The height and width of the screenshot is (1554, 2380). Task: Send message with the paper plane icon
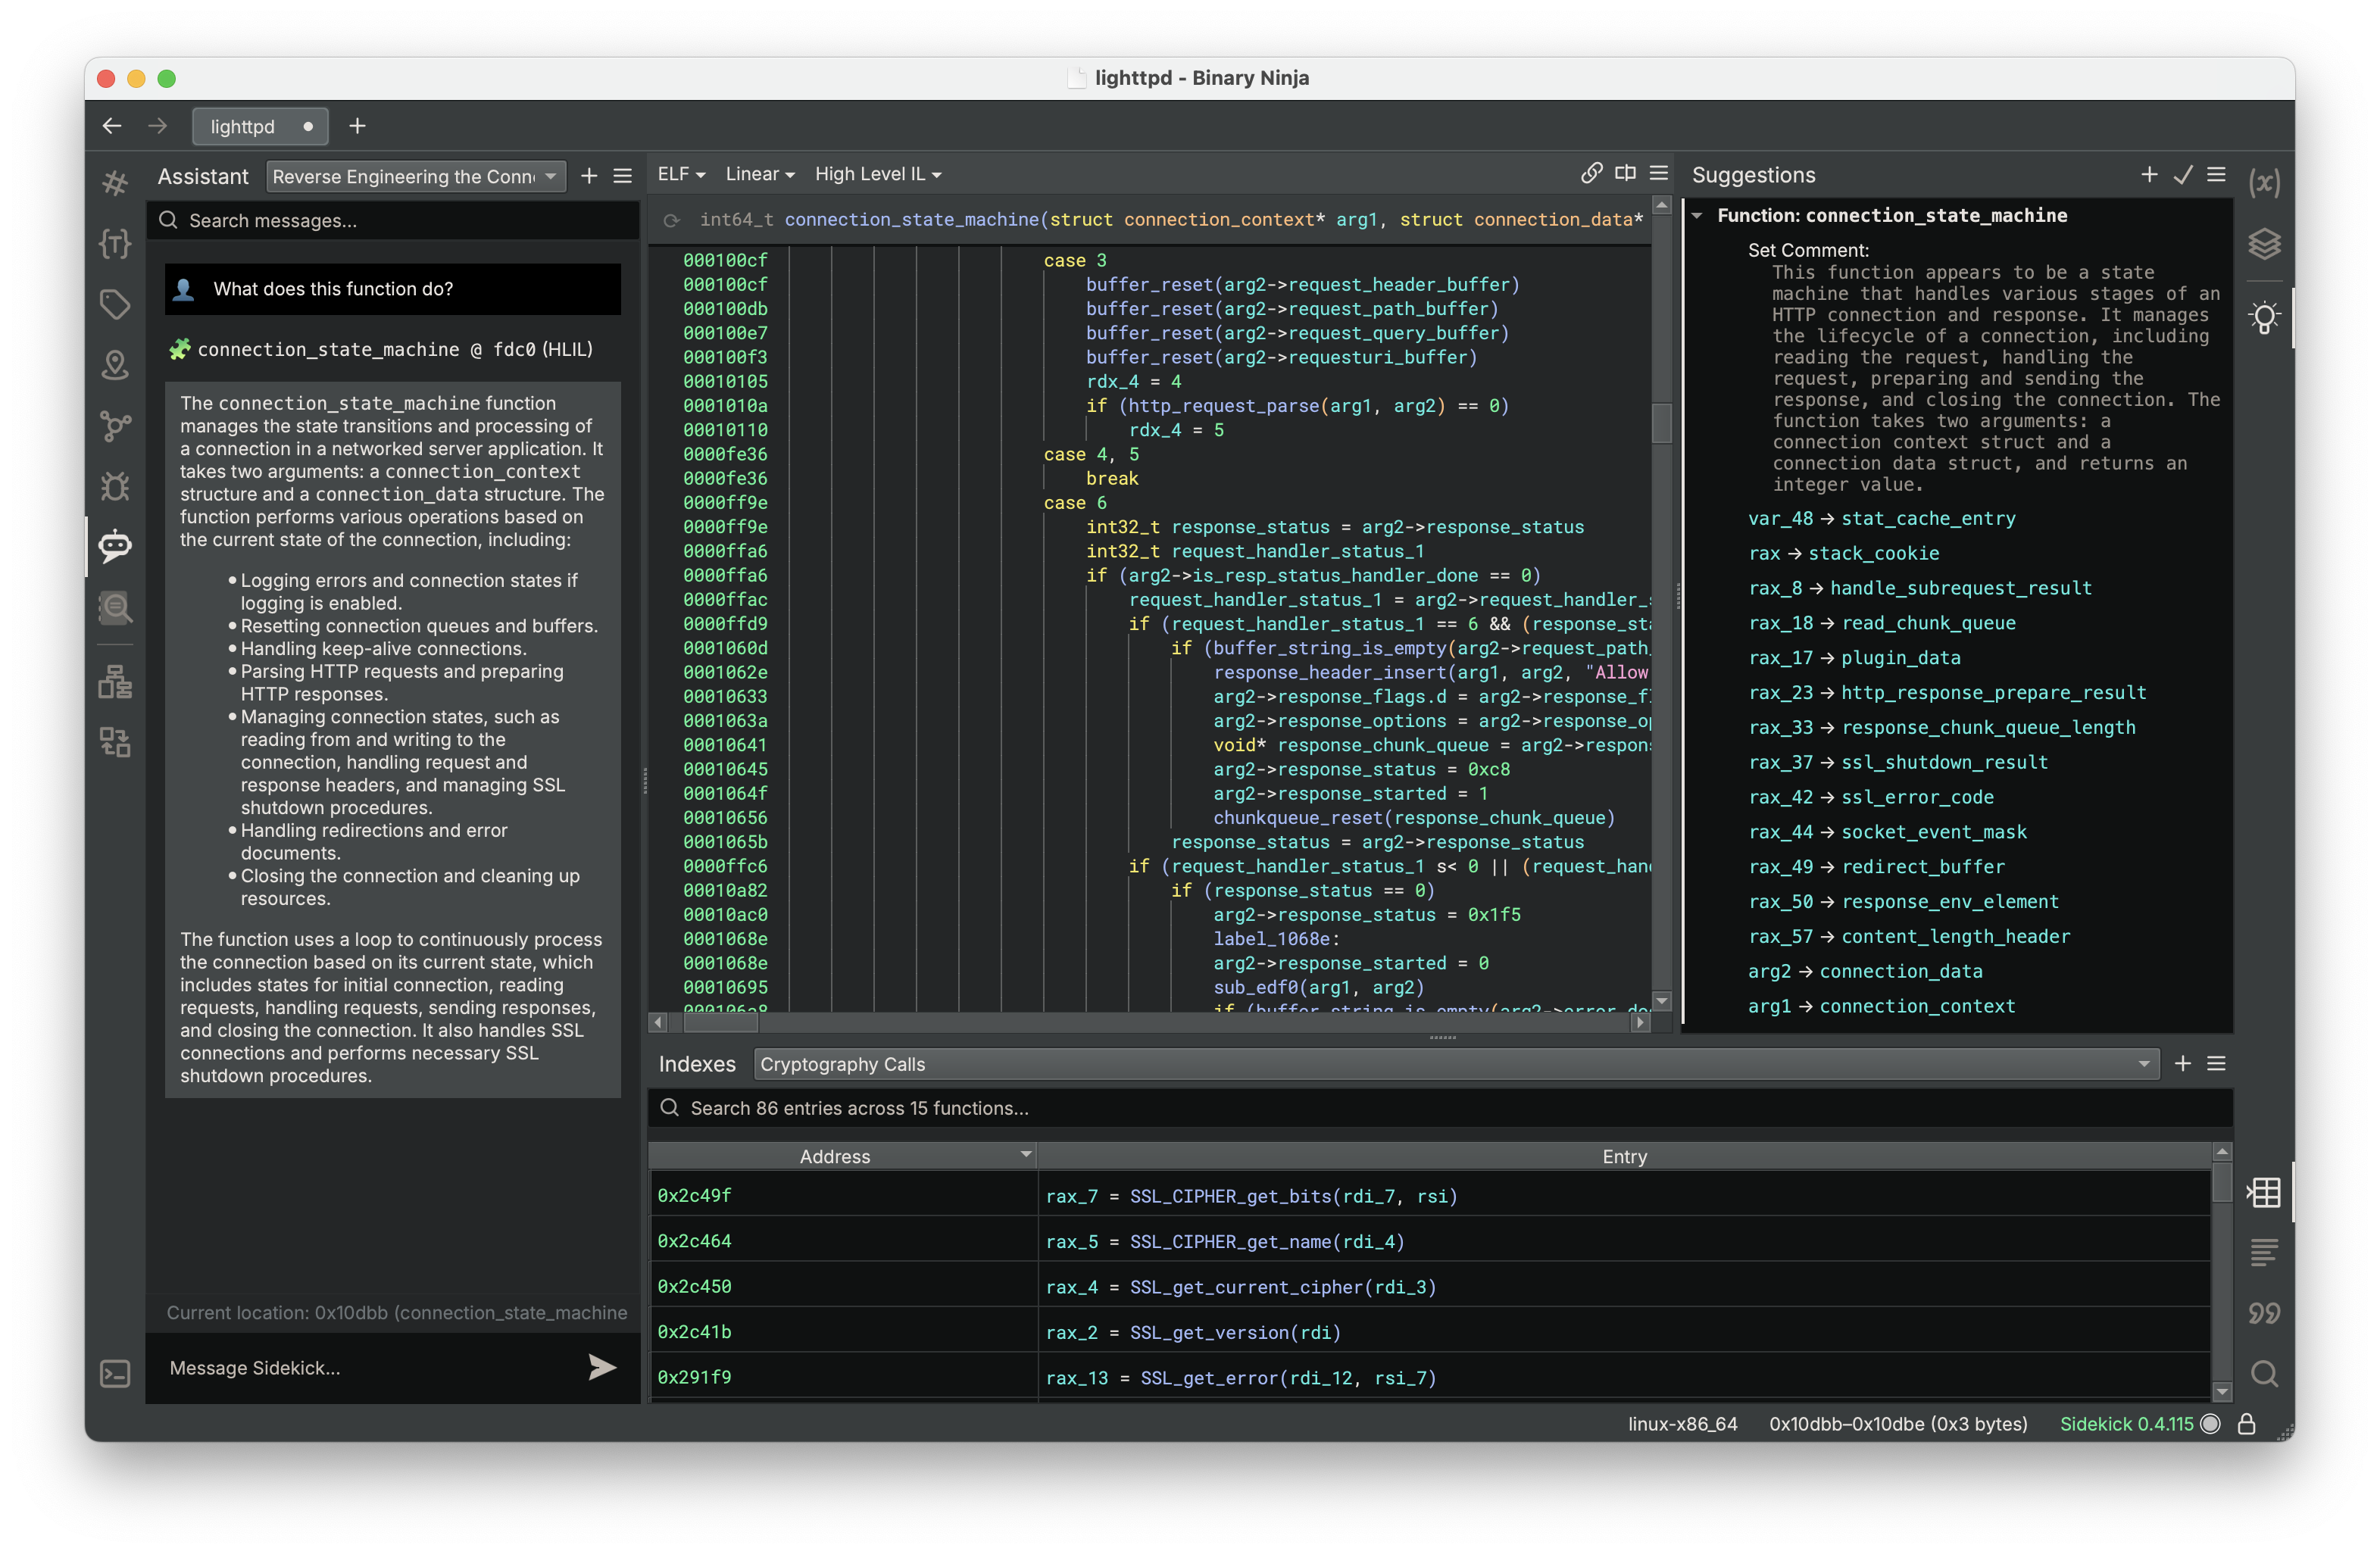(602, 1367)
